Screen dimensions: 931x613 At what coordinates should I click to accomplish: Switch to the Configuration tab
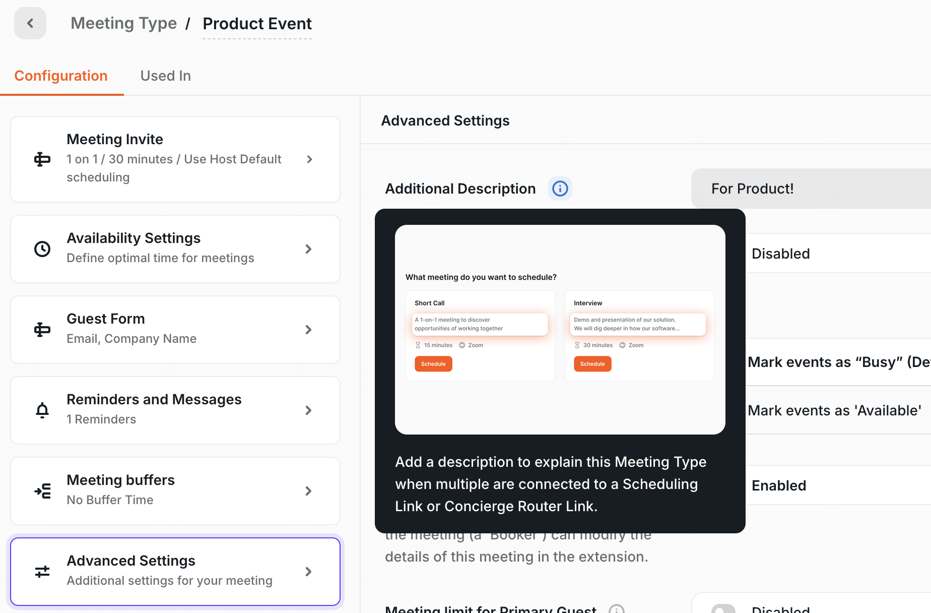pos(61,76)
